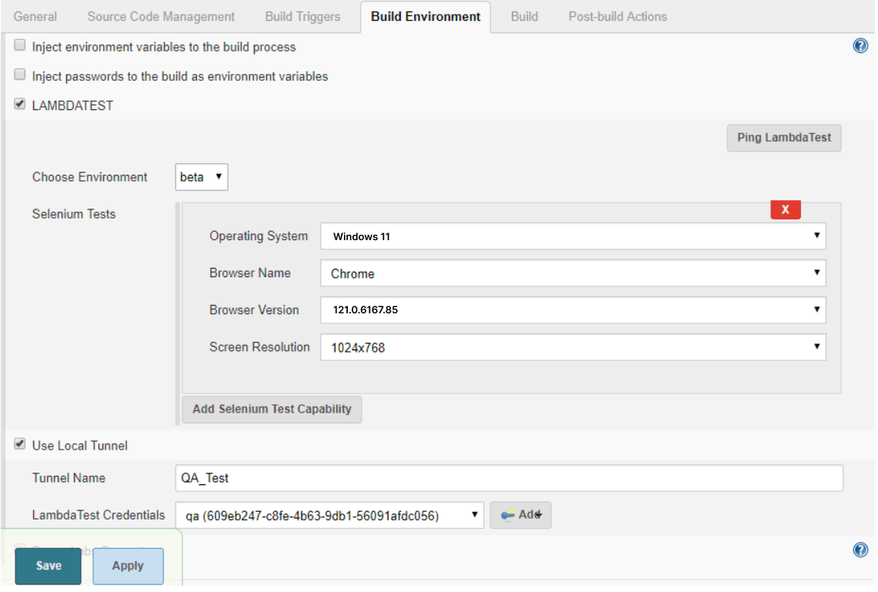This screenshot has height=592, width=878.
Task: Remove the Selenium capability using the red X
Action: (x=785, y=209)
